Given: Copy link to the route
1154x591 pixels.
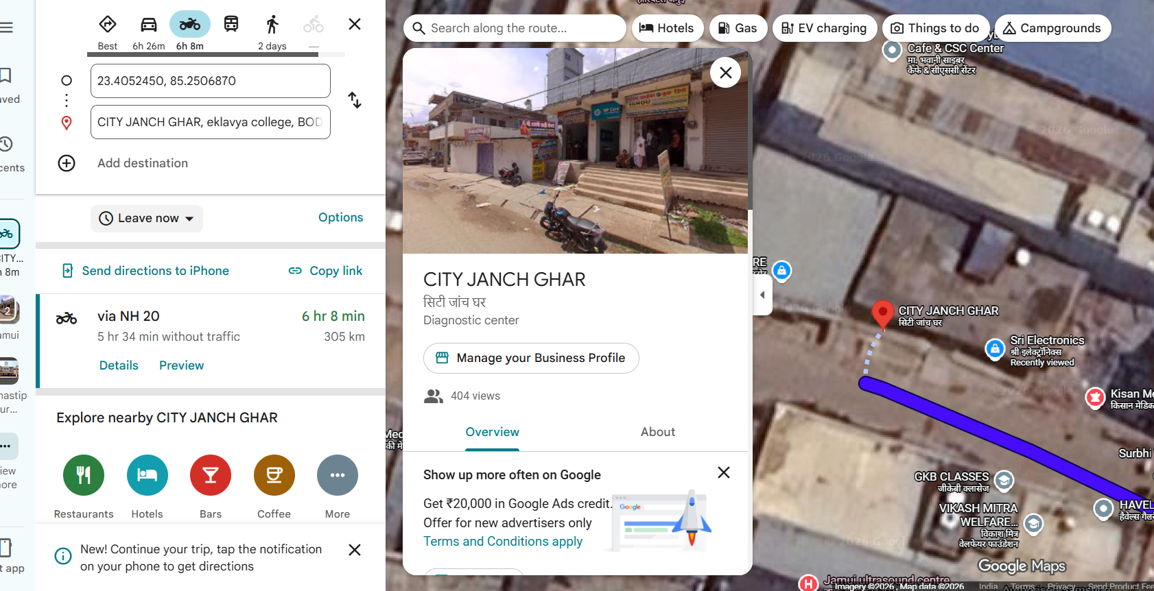Looking at the screenshot, I should (326, 271).
